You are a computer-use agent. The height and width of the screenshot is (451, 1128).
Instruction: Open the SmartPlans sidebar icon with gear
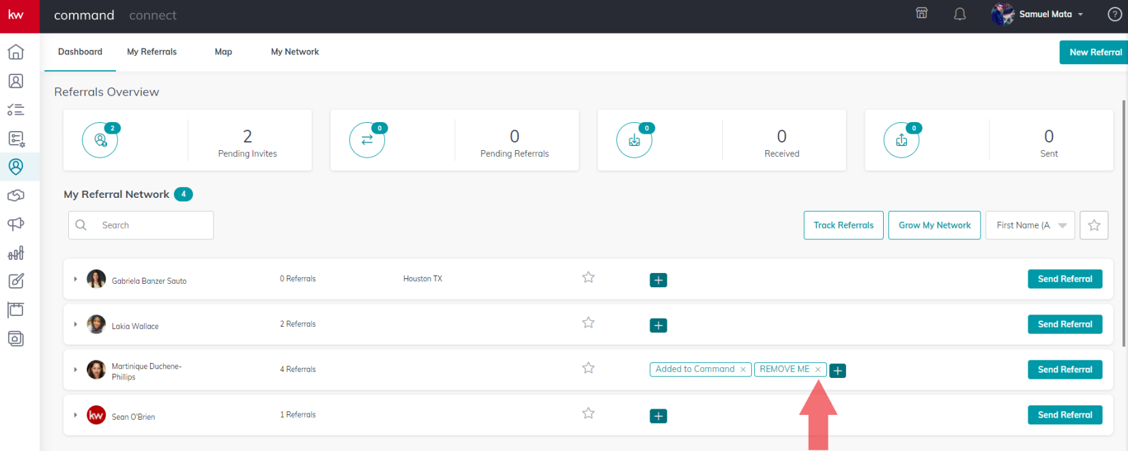pyautogui.click(x=16, y=139)
